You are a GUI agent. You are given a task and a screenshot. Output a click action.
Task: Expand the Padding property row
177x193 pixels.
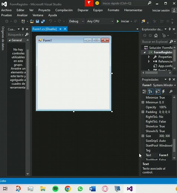pyautogui.click(x=143, y=112)
